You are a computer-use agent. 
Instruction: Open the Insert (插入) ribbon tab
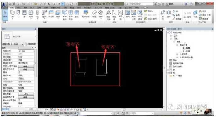click(x=32, y=8)
